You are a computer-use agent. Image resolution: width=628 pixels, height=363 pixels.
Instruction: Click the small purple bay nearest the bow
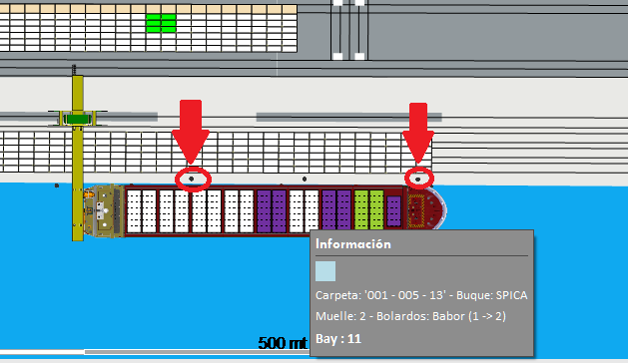[x=393, y=210]
